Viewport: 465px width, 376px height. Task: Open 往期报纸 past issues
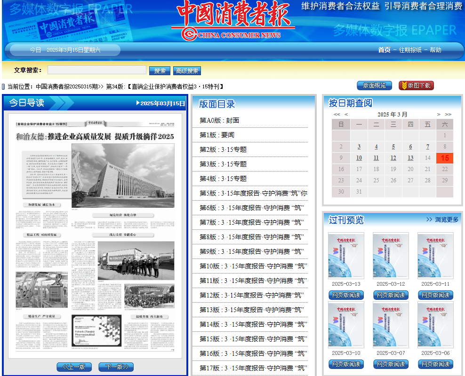pos(410,50)
